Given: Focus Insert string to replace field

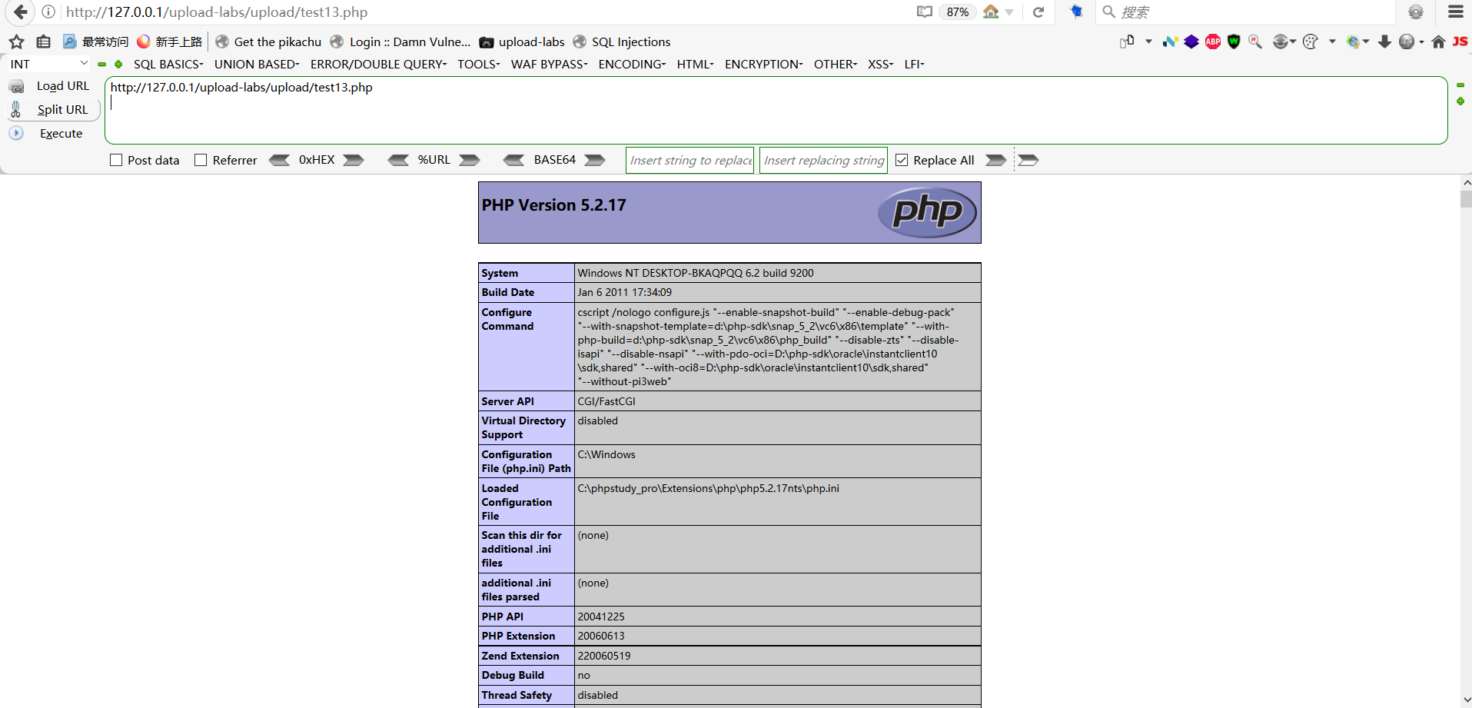Looking at the screenshot, I should [x=690, y=160].
